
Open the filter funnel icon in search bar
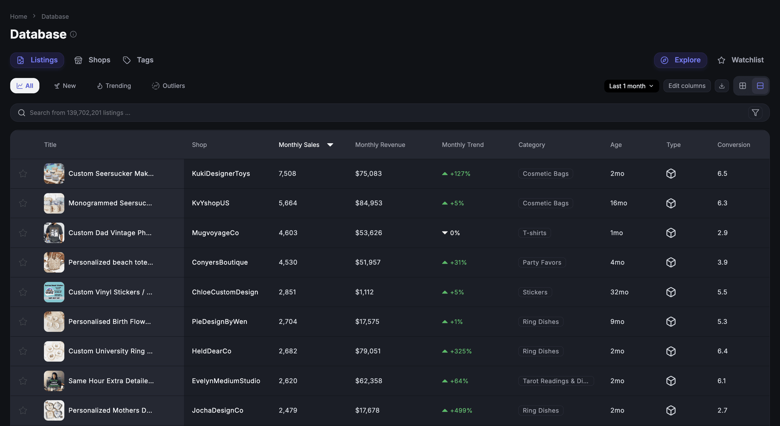(x=755, y=113)
